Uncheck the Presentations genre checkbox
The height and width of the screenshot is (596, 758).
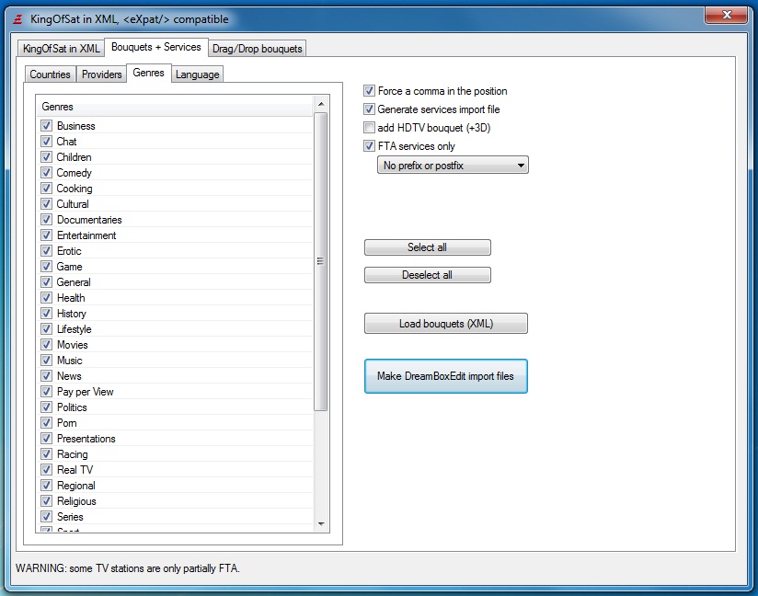point(46,439)
